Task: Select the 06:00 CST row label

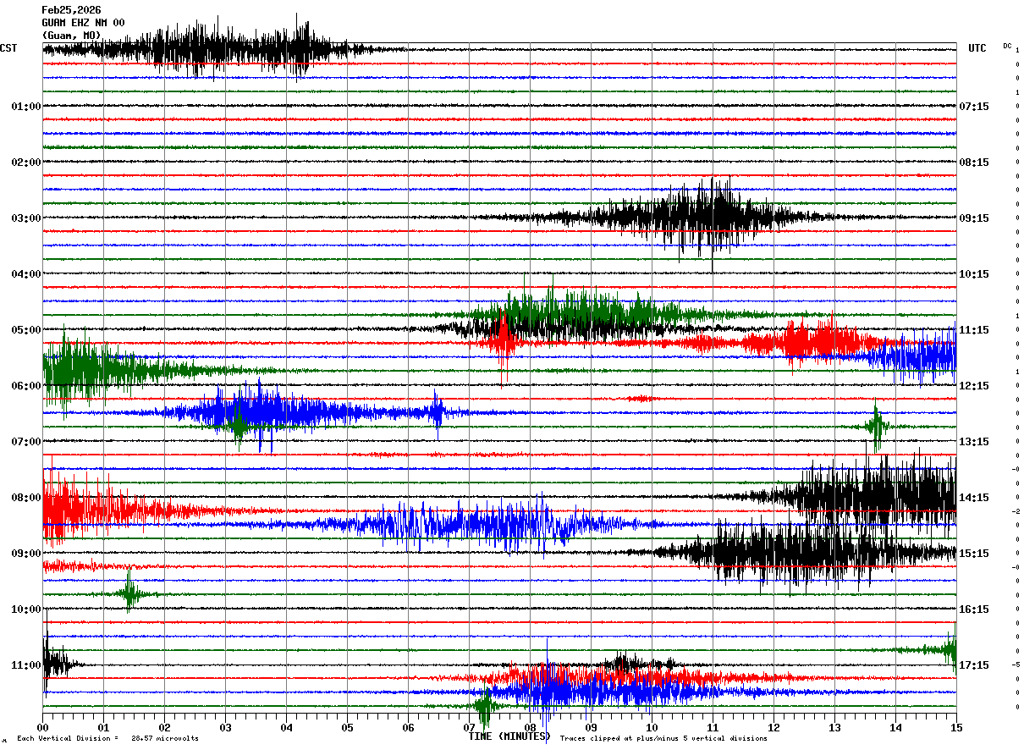Action: click(x=26, y=386)
